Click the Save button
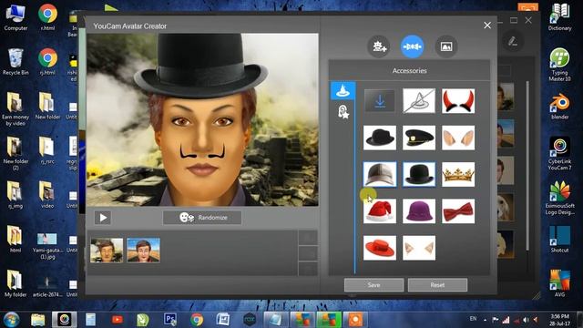583x328 pixels. click(373, 285)
